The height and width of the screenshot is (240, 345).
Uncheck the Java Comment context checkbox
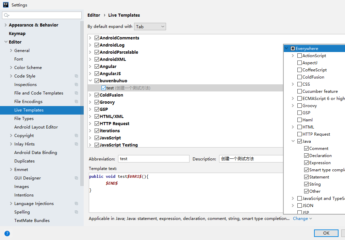point(306,148)
